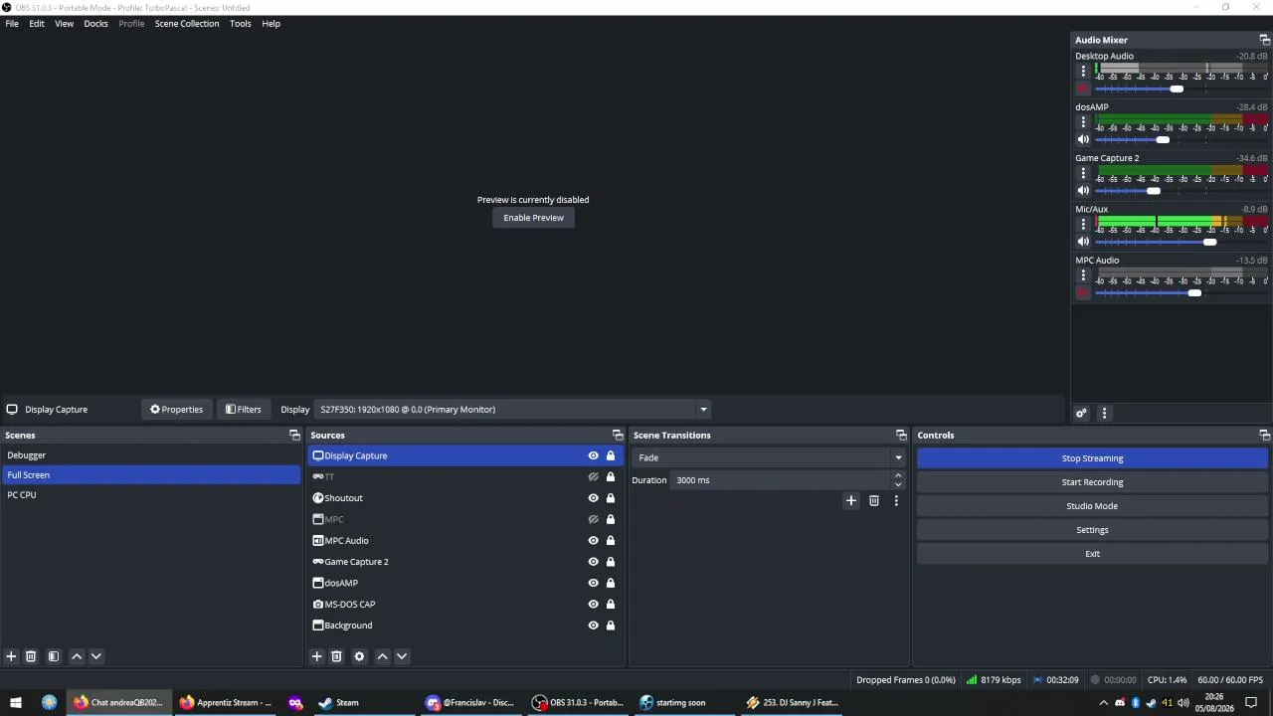This screenshot has width=1273, height=716.
Task: Add a new scene with plus icon
Action: (x=11, y=656)
